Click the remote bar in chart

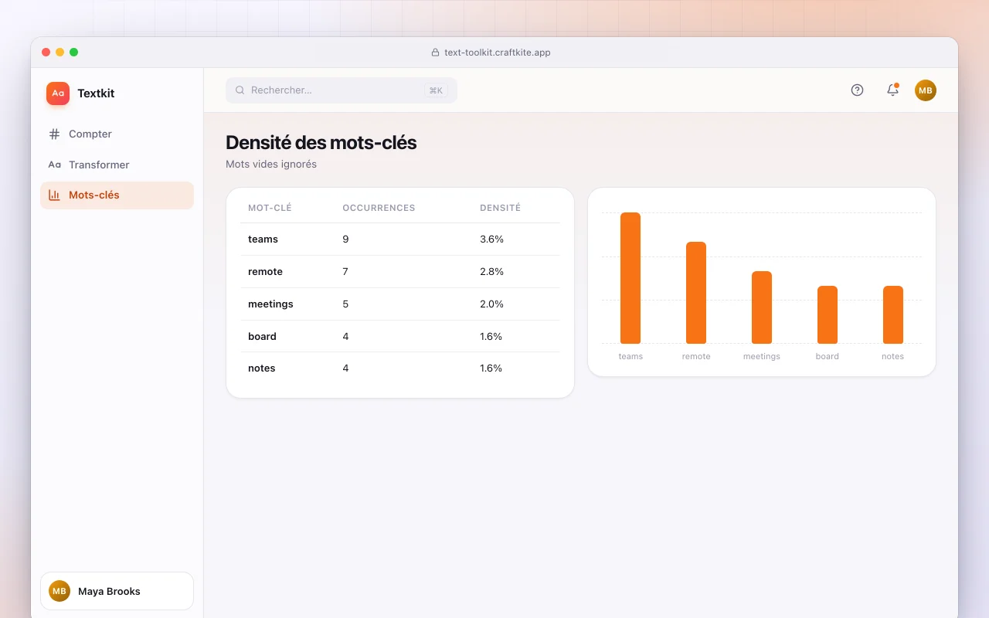point(696,293)
